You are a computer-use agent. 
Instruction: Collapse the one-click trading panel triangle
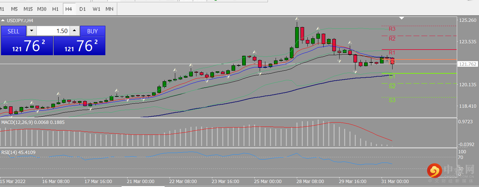pos(3,20)
